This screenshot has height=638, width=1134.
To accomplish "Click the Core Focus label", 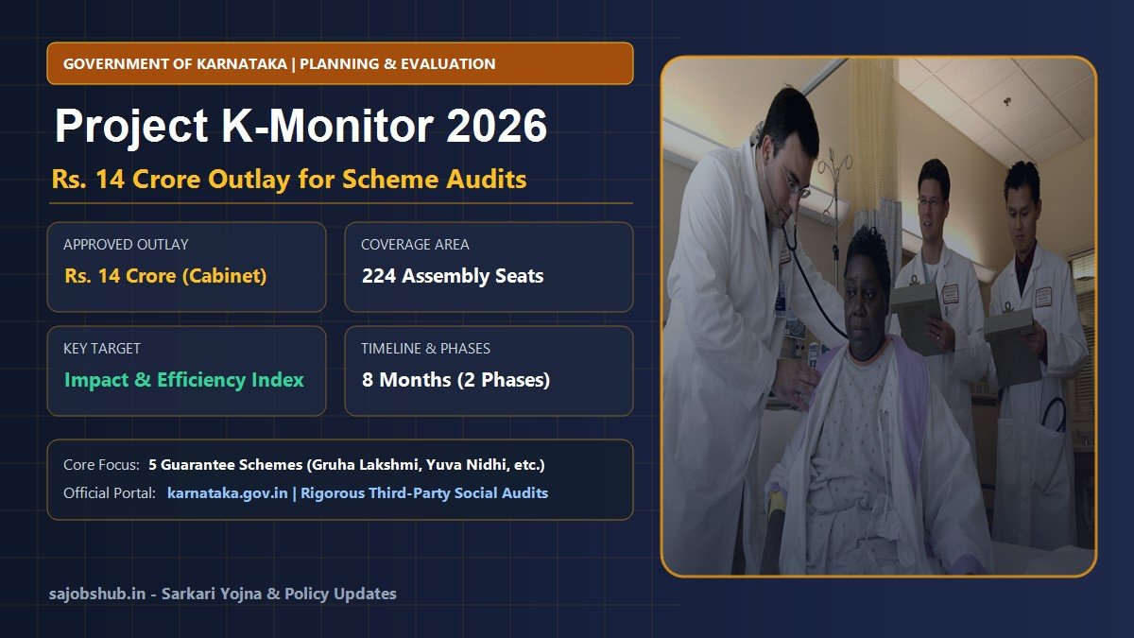I will click(x=101, y=465).
